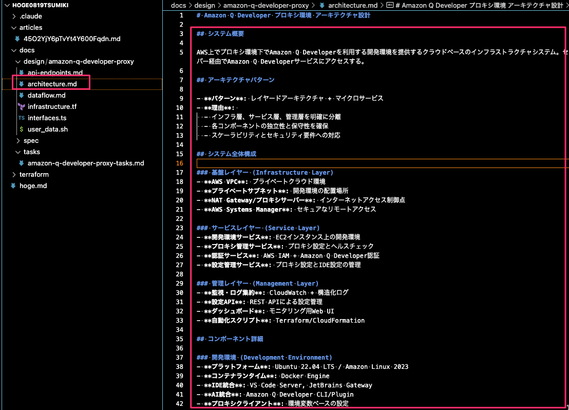
Task: Click the NAT Gateway/プロキシサーバー line
Action: [x=301, y=200]
